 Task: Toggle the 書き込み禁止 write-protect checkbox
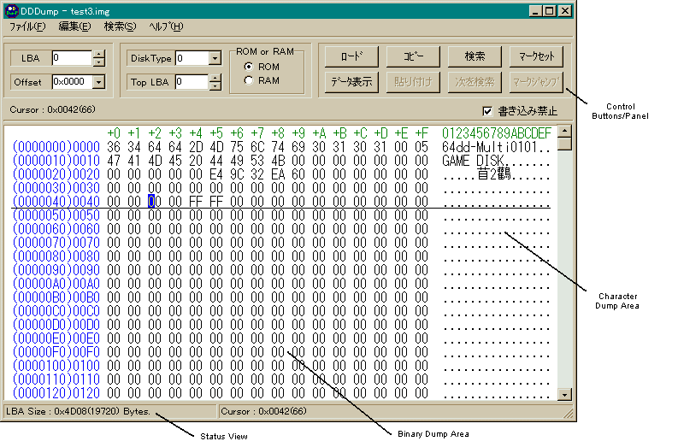pyautogui.click(x=487, y=111)
